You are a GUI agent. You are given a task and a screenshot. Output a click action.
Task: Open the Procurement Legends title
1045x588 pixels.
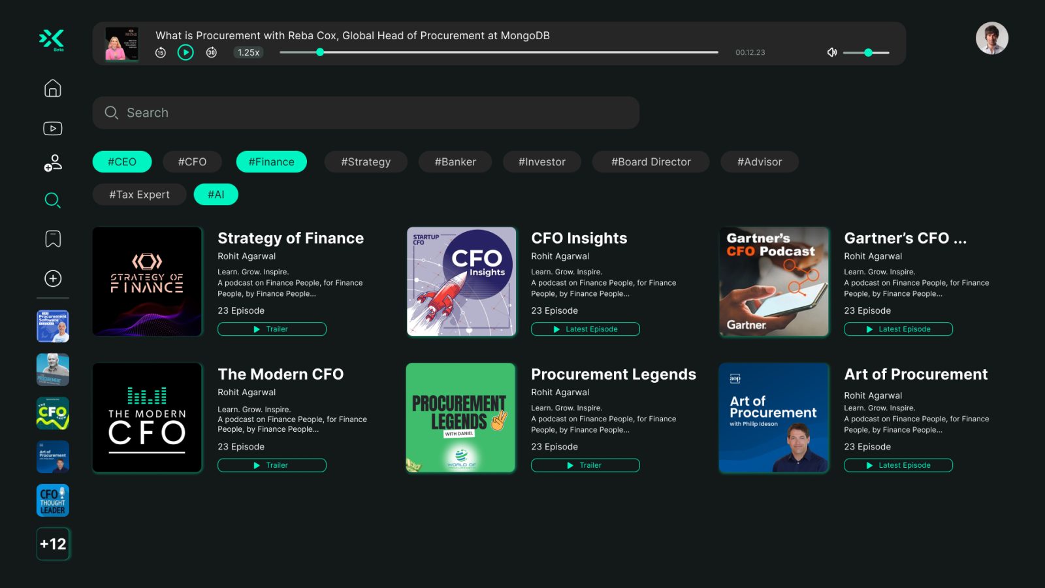(x=614, y=374)
